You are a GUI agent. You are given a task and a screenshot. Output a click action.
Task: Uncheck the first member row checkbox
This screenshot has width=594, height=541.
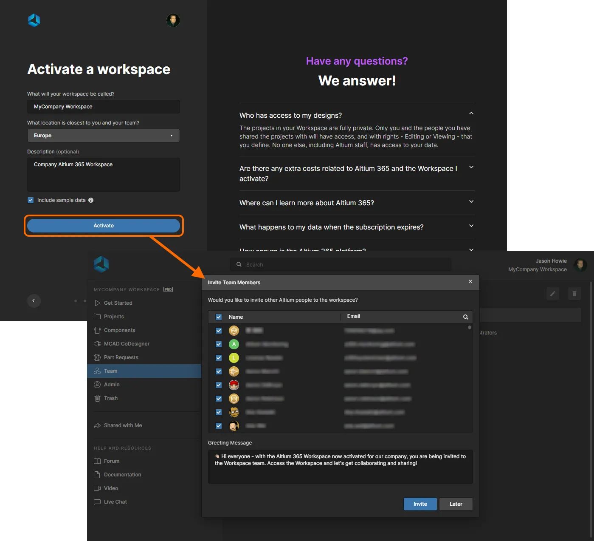(x=219, y=331)
